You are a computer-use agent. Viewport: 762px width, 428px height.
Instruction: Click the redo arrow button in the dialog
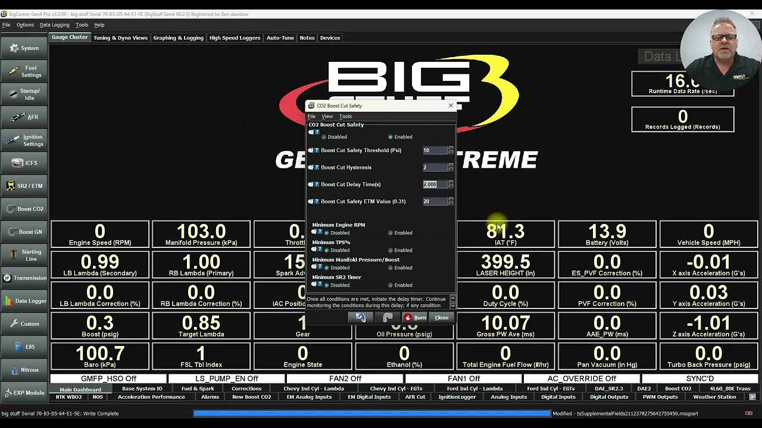click(388, 317)
